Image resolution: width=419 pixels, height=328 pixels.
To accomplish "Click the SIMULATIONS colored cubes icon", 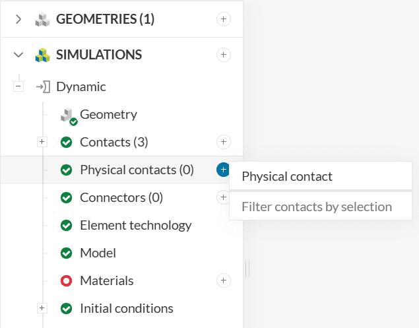I will [x=43, y=55].
